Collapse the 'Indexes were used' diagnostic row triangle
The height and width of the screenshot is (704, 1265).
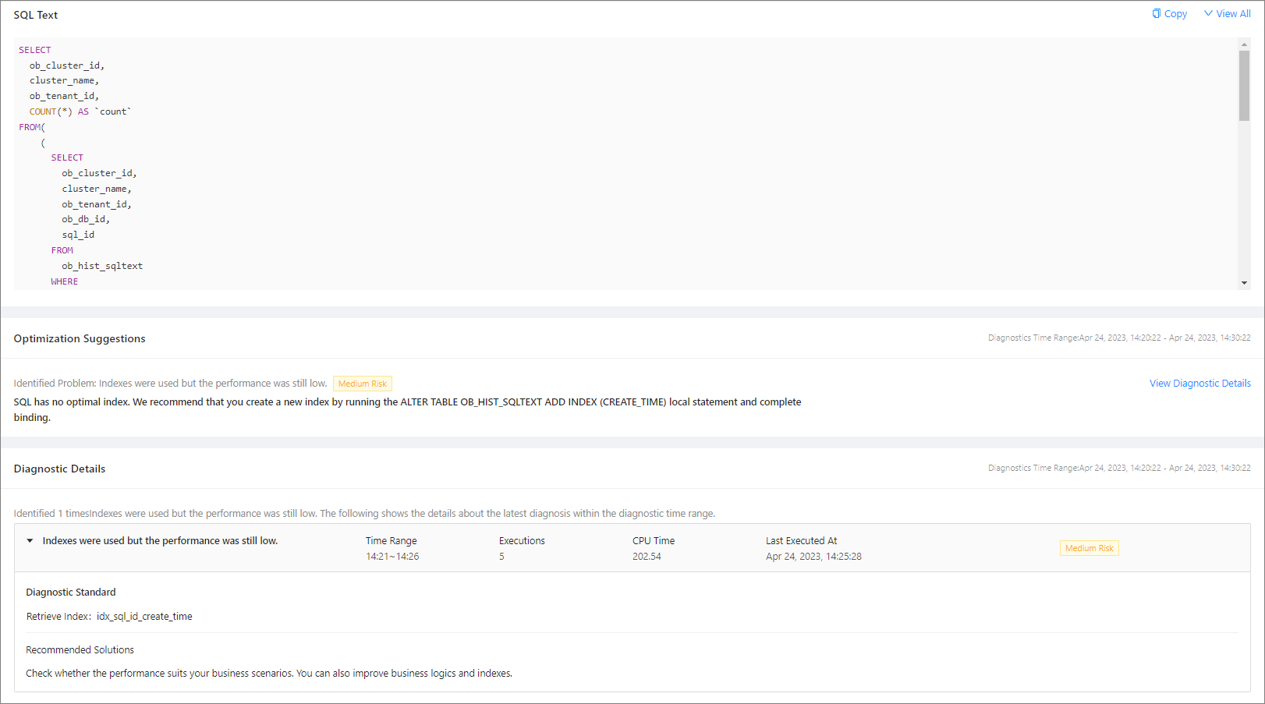(30, 541)
